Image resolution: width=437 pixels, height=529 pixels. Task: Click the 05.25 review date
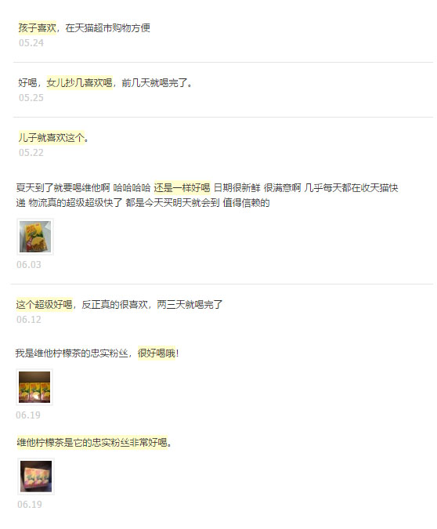31,98
